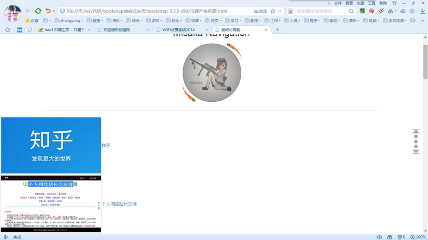Bookmark page with the star icon
The height and width of the screenshot is (240, 428).
click(x=273, y=11)
